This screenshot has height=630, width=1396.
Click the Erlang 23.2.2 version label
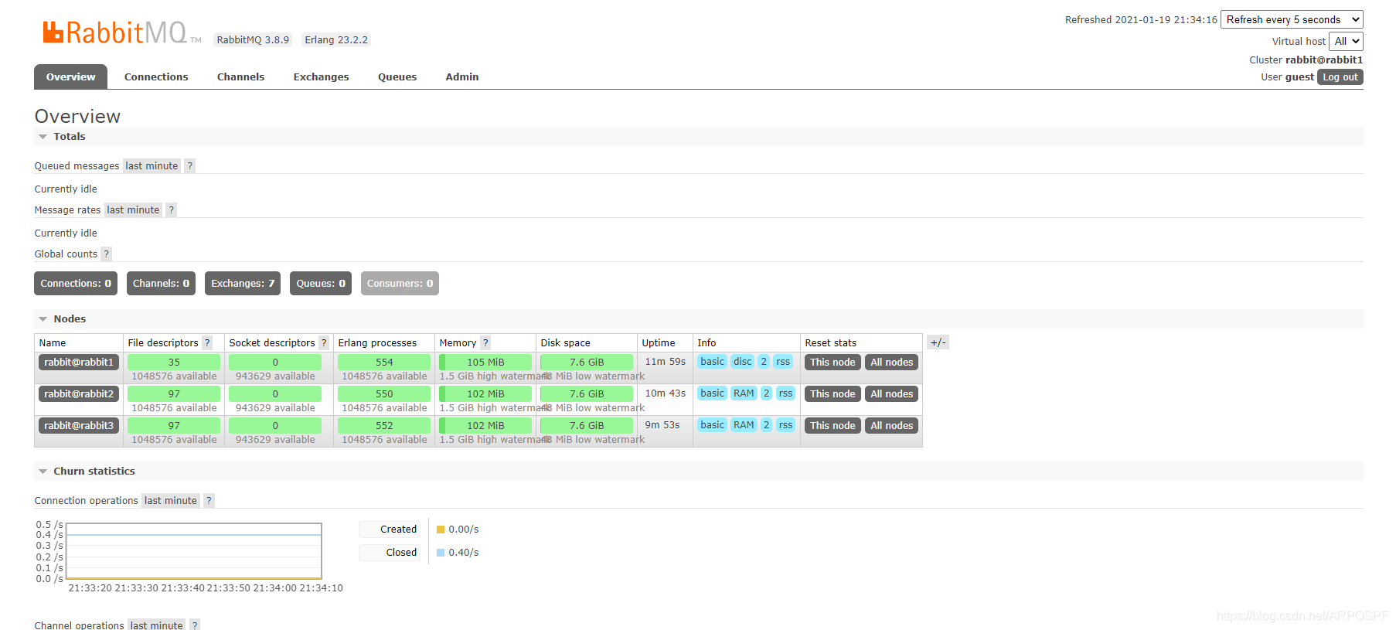tap(336, 39)
